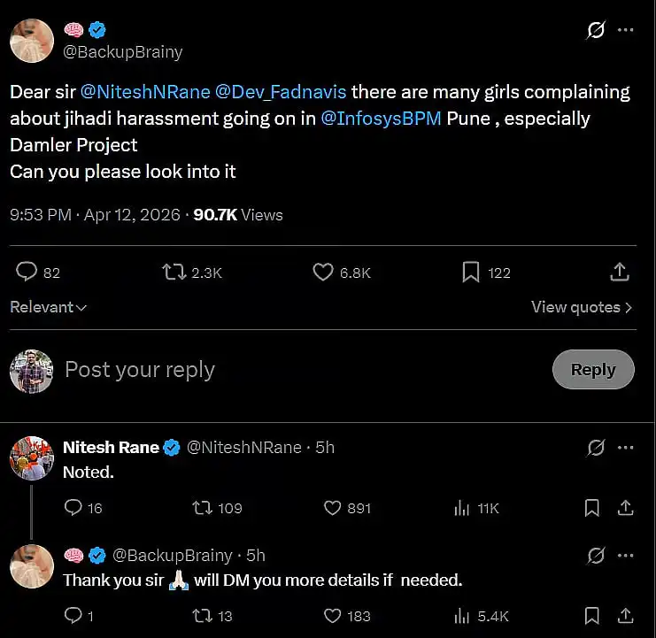656x638 pixels.
Task: Share the BackupBrainy thank-you reply
Action: click(x=625, y=615)
